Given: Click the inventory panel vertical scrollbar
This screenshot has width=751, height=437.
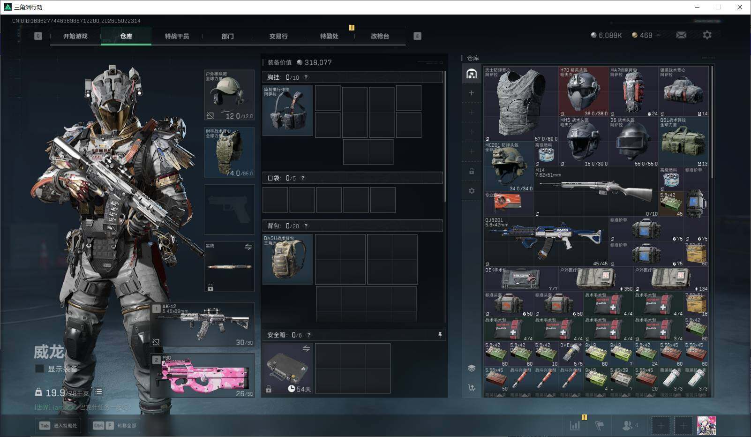Looking at the screenshot, I should click(445, 136).
